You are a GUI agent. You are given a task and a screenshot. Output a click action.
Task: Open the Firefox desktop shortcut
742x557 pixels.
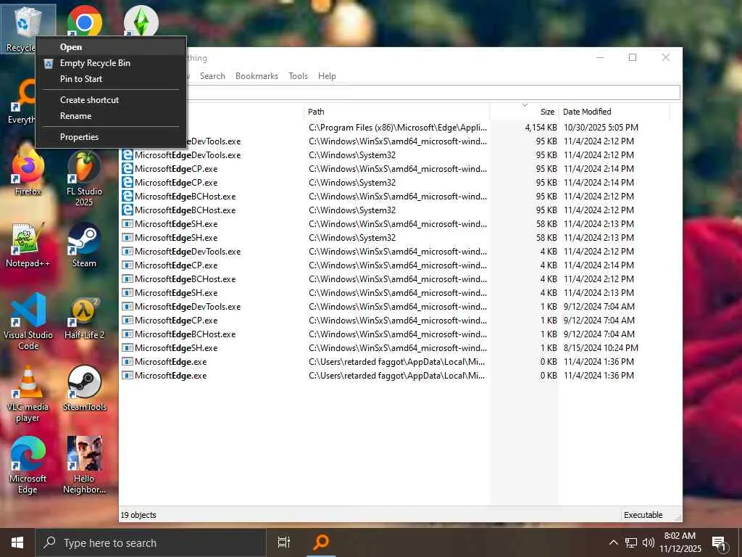click(28, 173)
